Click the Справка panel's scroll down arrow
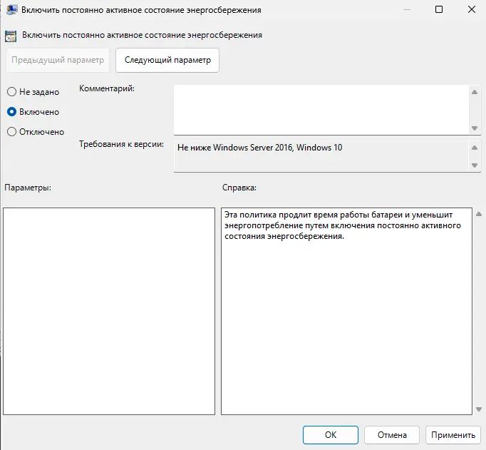Viewport: 486px width, 450px height. point(478,409)
